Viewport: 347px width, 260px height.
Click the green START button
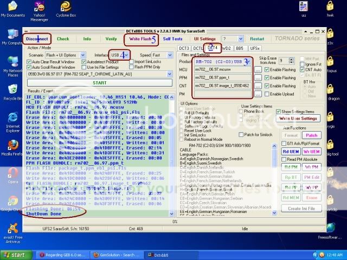click(100, 83)
